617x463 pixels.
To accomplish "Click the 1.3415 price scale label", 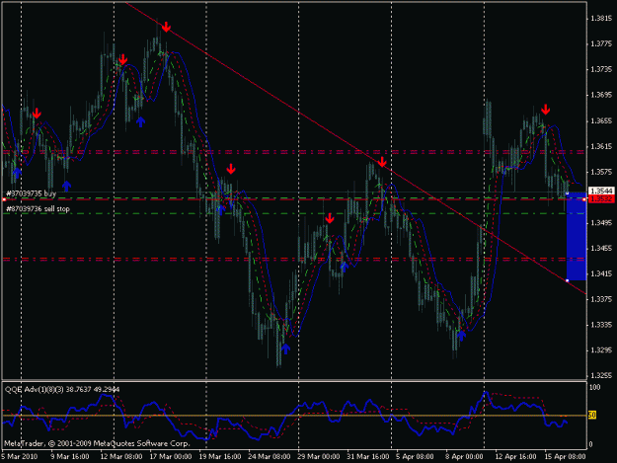I will point(601,273).
